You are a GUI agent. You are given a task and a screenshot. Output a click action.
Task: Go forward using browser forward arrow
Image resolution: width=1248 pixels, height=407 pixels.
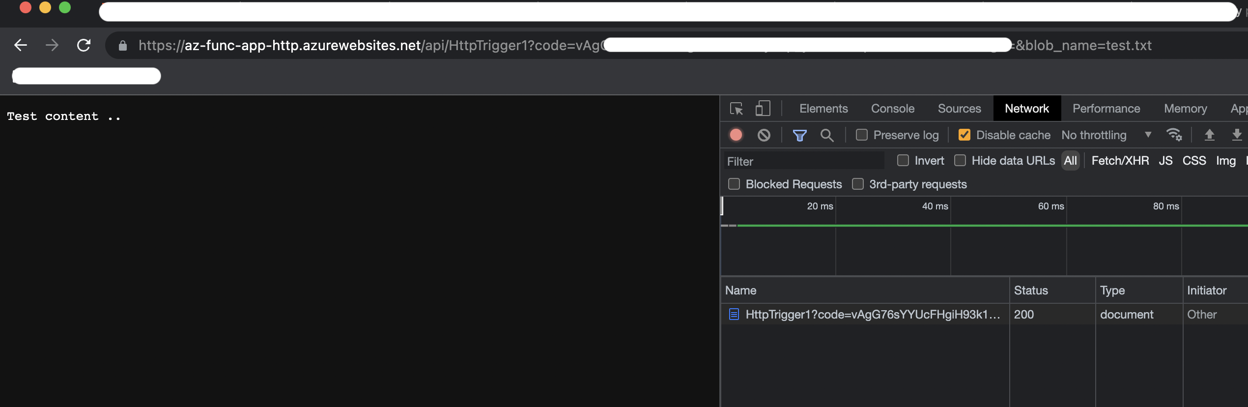(52, 45)
